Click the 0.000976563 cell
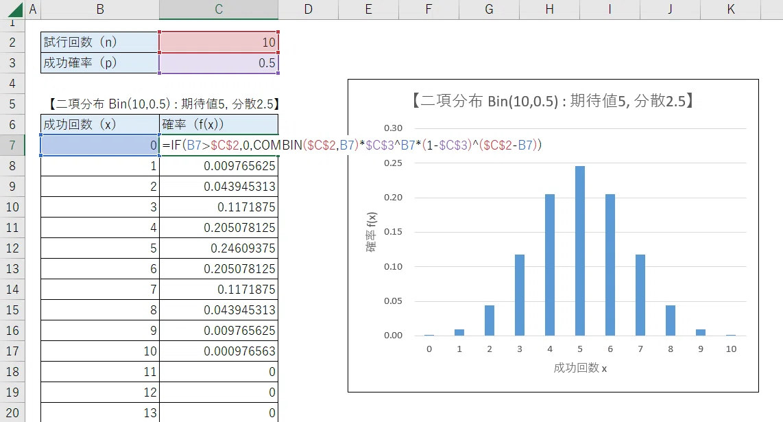Image resolution: width=783 pixels, height=422 pixels. 219,351
